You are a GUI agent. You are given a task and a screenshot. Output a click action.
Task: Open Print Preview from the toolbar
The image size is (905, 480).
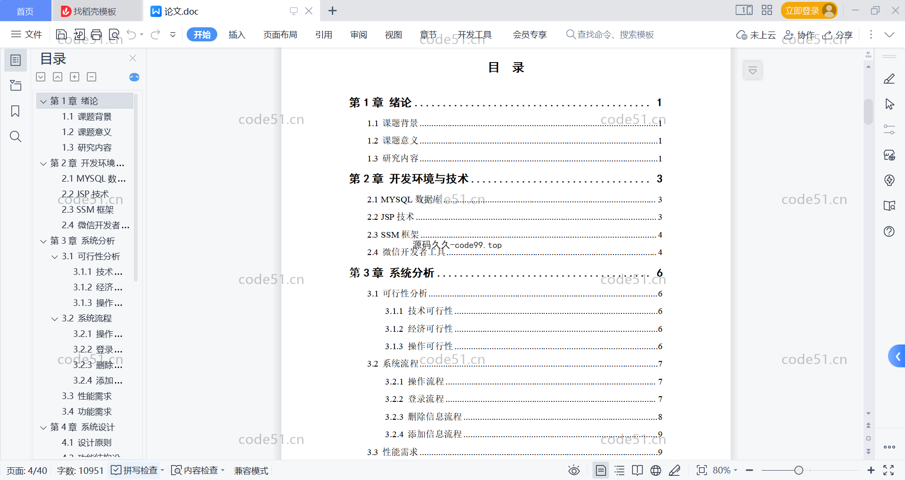114,34
